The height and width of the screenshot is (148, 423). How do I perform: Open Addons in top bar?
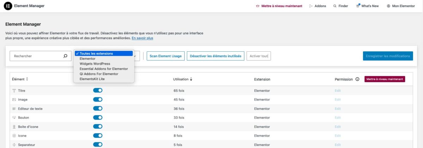(x=320, y=6)
